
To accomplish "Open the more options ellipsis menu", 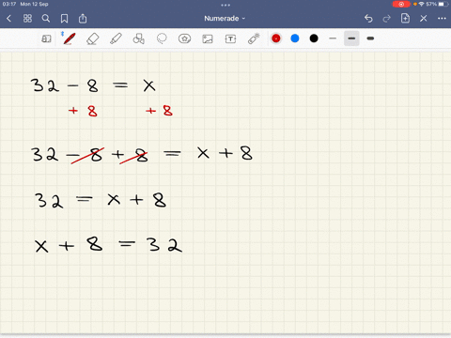I will click(442, 19).
